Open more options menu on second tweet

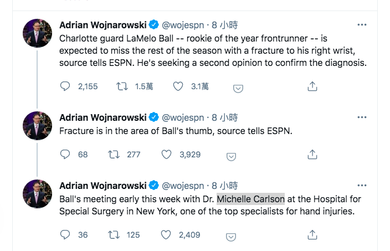click(362, 117)
